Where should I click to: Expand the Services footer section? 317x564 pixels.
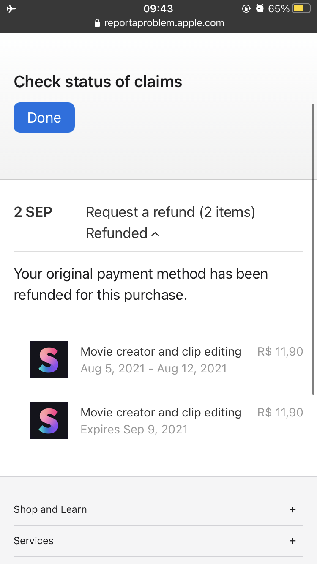pyautogui.click(x=292, y=541)
